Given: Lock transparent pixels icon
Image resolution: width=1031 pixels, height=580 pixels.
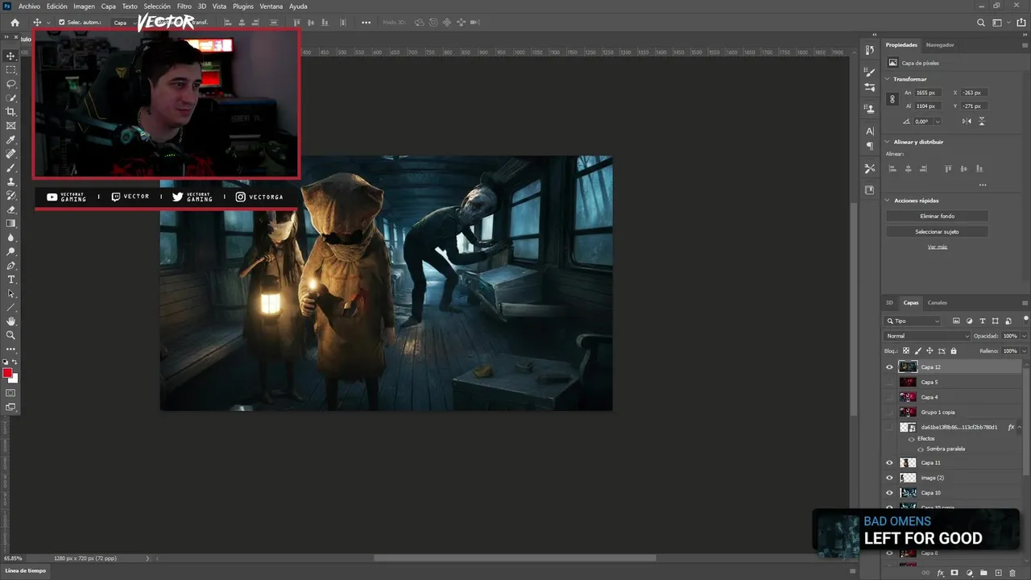Looking at the screenshot, I should pos(906,351).
